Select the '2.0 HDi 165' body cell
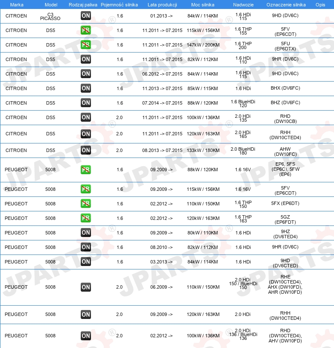 (x=243, y=134)
